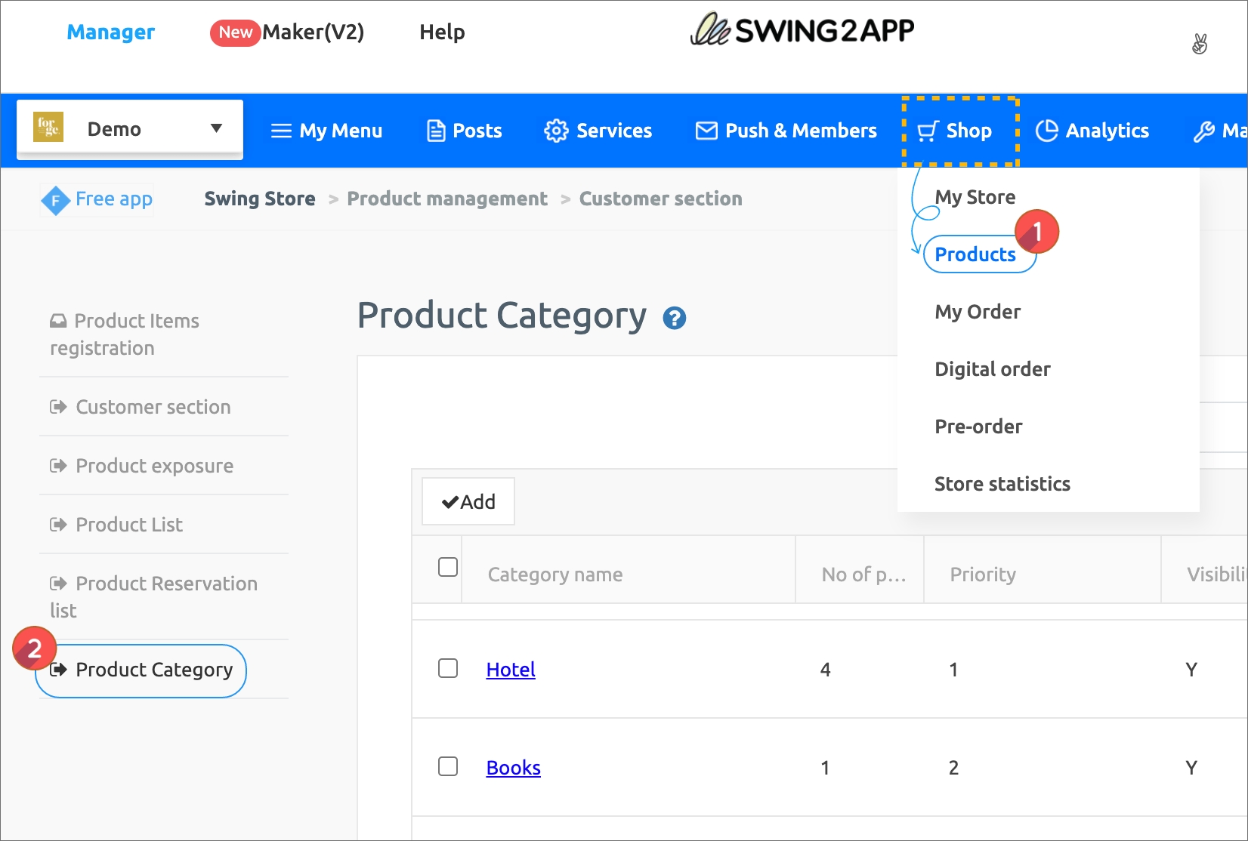Click the Analytics pie chart icon

coord(1046,131)
